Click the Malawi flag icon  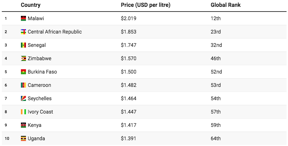coord(23,18)
